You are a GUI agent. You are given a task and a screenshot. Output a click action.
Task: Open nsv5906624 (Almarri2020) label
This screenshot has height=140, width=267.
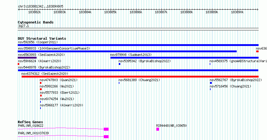(40, 61)
